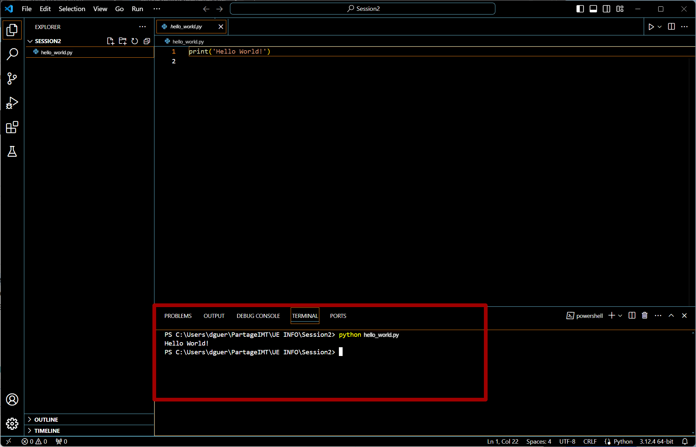The width and height of the screenshot is (696, 447).
Task: Click the New File icon in Explorer
Action: coord(110,41)
